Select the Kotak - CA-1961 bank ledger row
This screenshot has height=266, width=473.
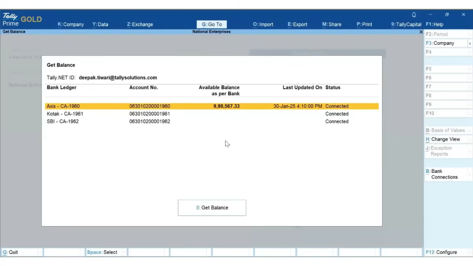pyautogui.click(x=212, y=114)
